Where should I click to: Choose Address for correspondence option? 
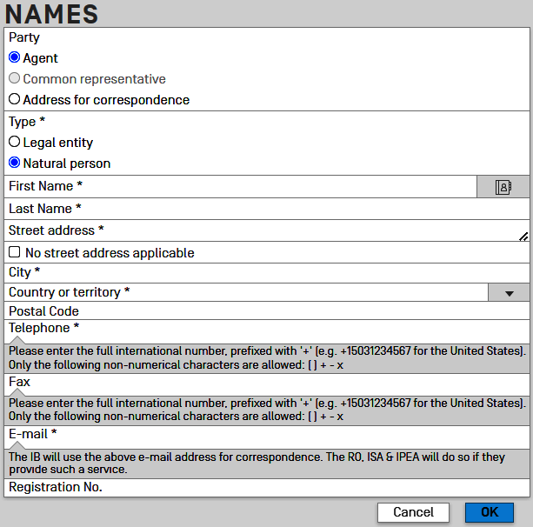(15, 100)
